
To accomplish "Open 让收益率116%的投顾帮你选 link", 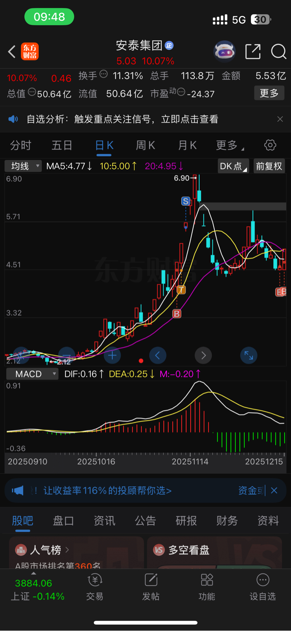I will (x=108, y=491).
